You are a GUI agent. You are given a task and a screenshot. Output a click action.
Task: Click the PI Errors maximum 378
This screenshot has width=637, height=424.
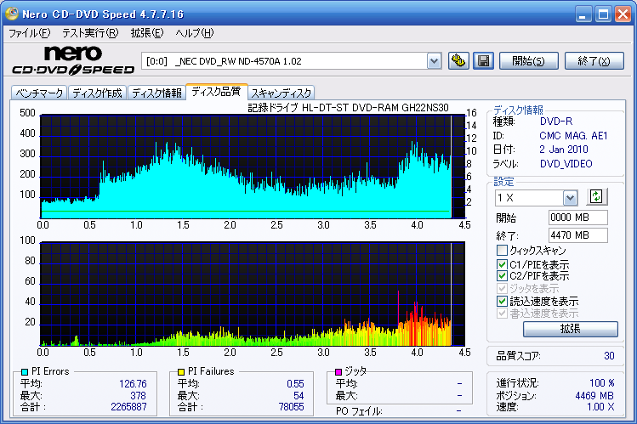(138, 396)
